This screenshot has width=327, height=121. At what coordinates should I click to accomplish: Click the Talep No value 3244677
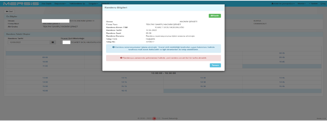tap(150, 42)
